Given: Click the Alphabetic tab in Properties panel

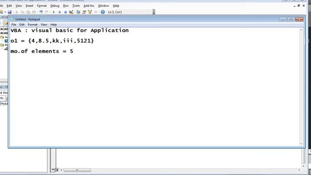Looking at the screenshot, I should click(2, 98).
